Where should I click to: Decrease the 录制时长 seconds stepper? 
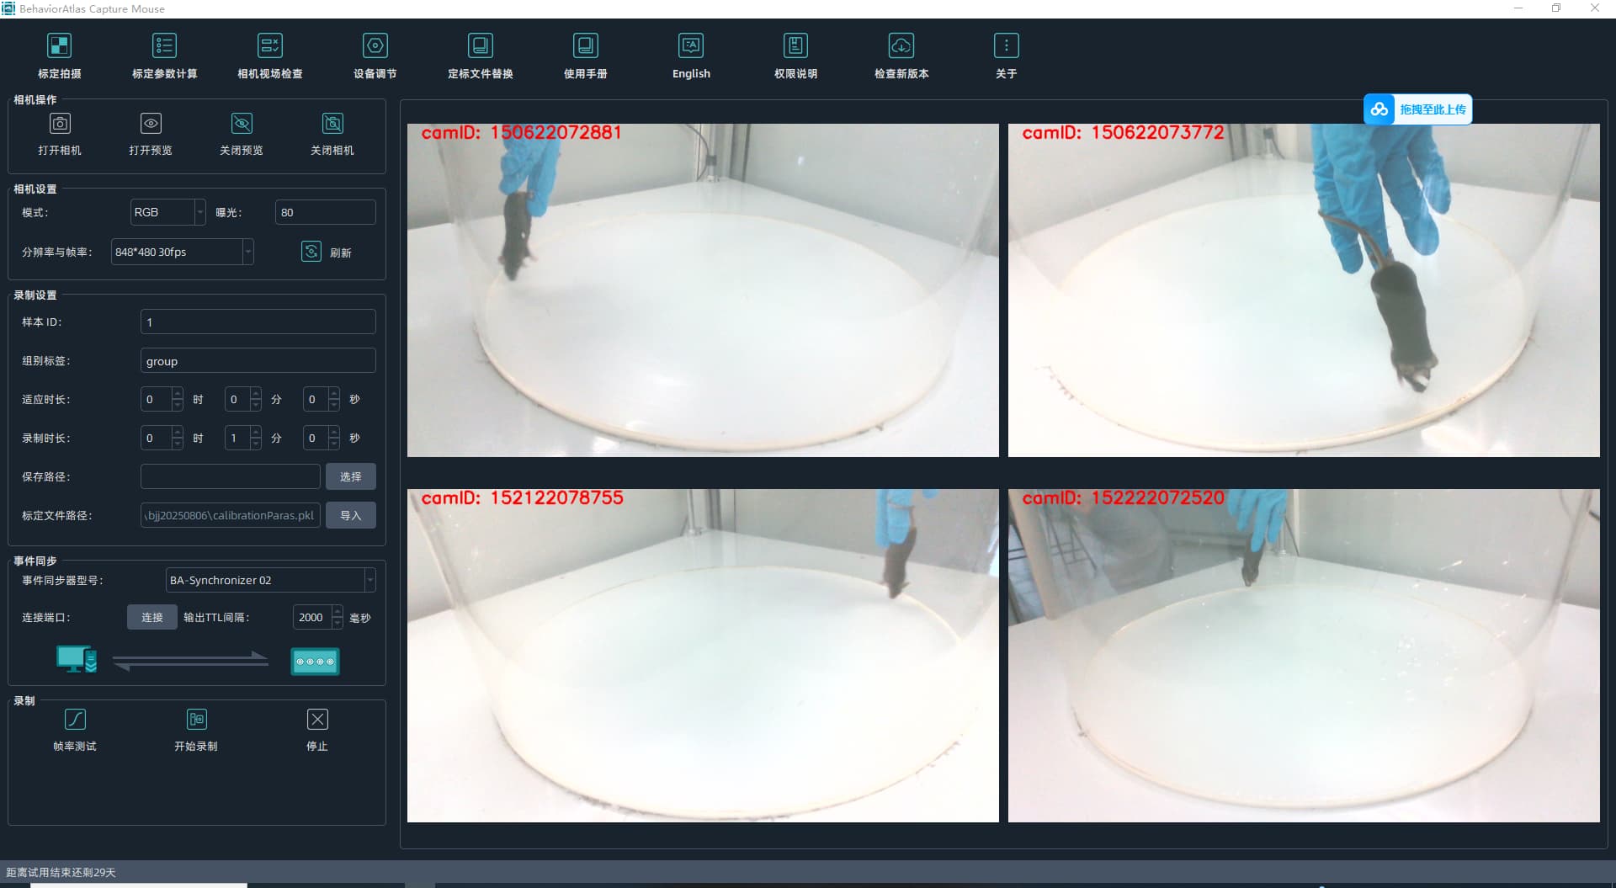(x=334, y=444)
